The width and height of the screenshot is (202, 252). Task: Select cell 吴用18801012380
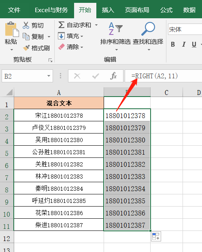point(59,140)
